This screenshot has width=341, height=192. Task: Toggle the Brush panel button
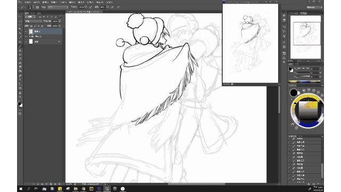(x=37, y=7)
